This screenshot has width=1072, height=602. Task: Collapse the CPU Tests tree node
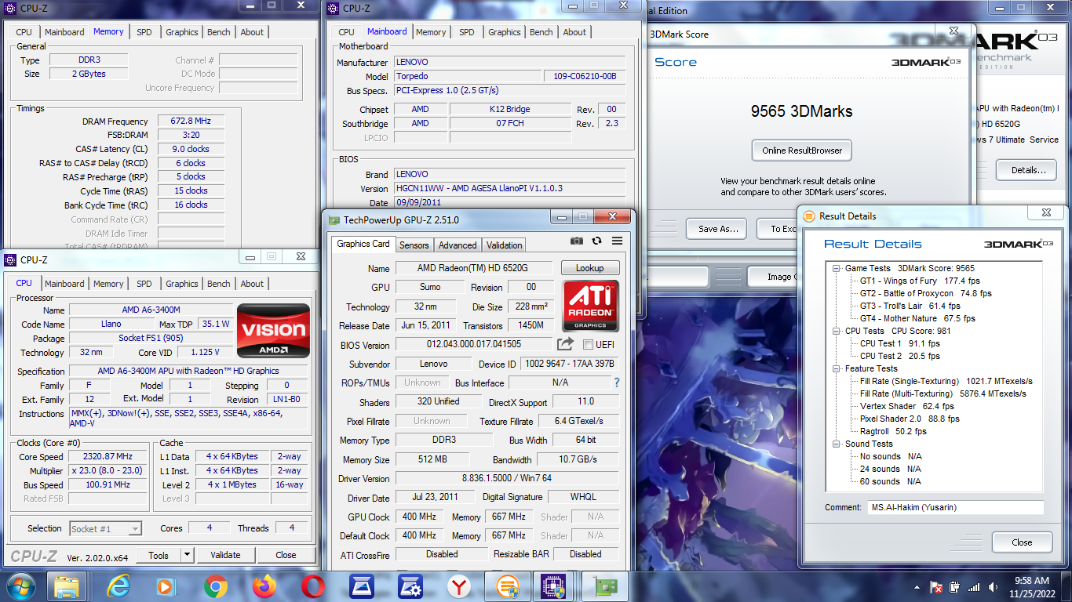coord(837,331)
